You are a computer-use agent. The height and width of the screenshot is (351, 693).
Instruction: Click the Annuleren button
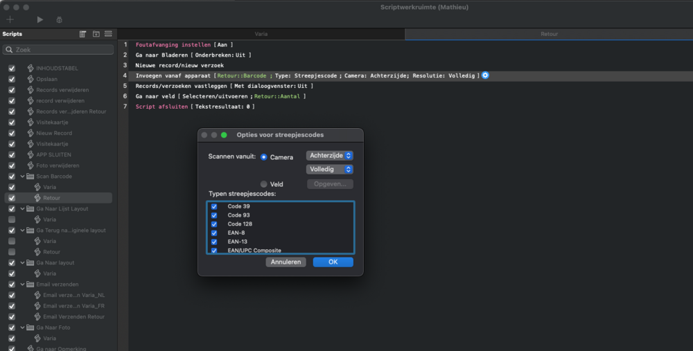coord(286,262)
